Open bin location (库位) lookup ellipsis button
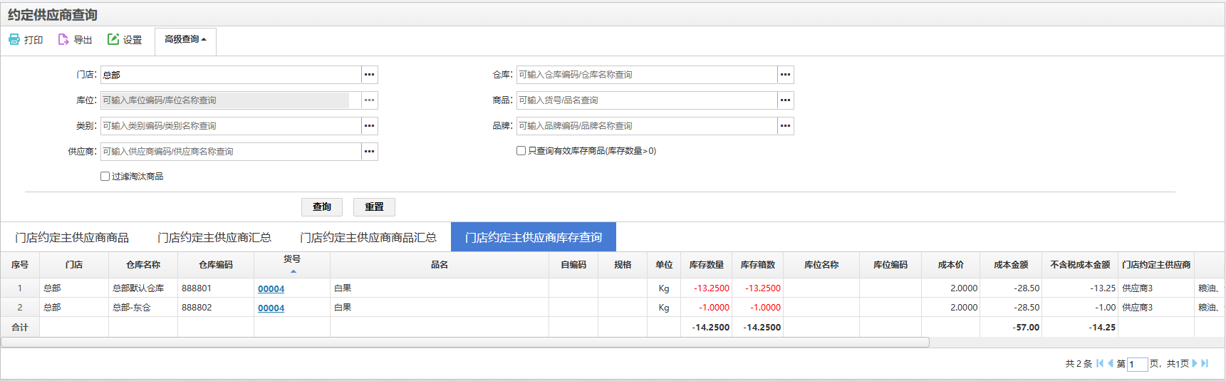The width and height of the screenshot is (1226, 381). tap(369, 100)
